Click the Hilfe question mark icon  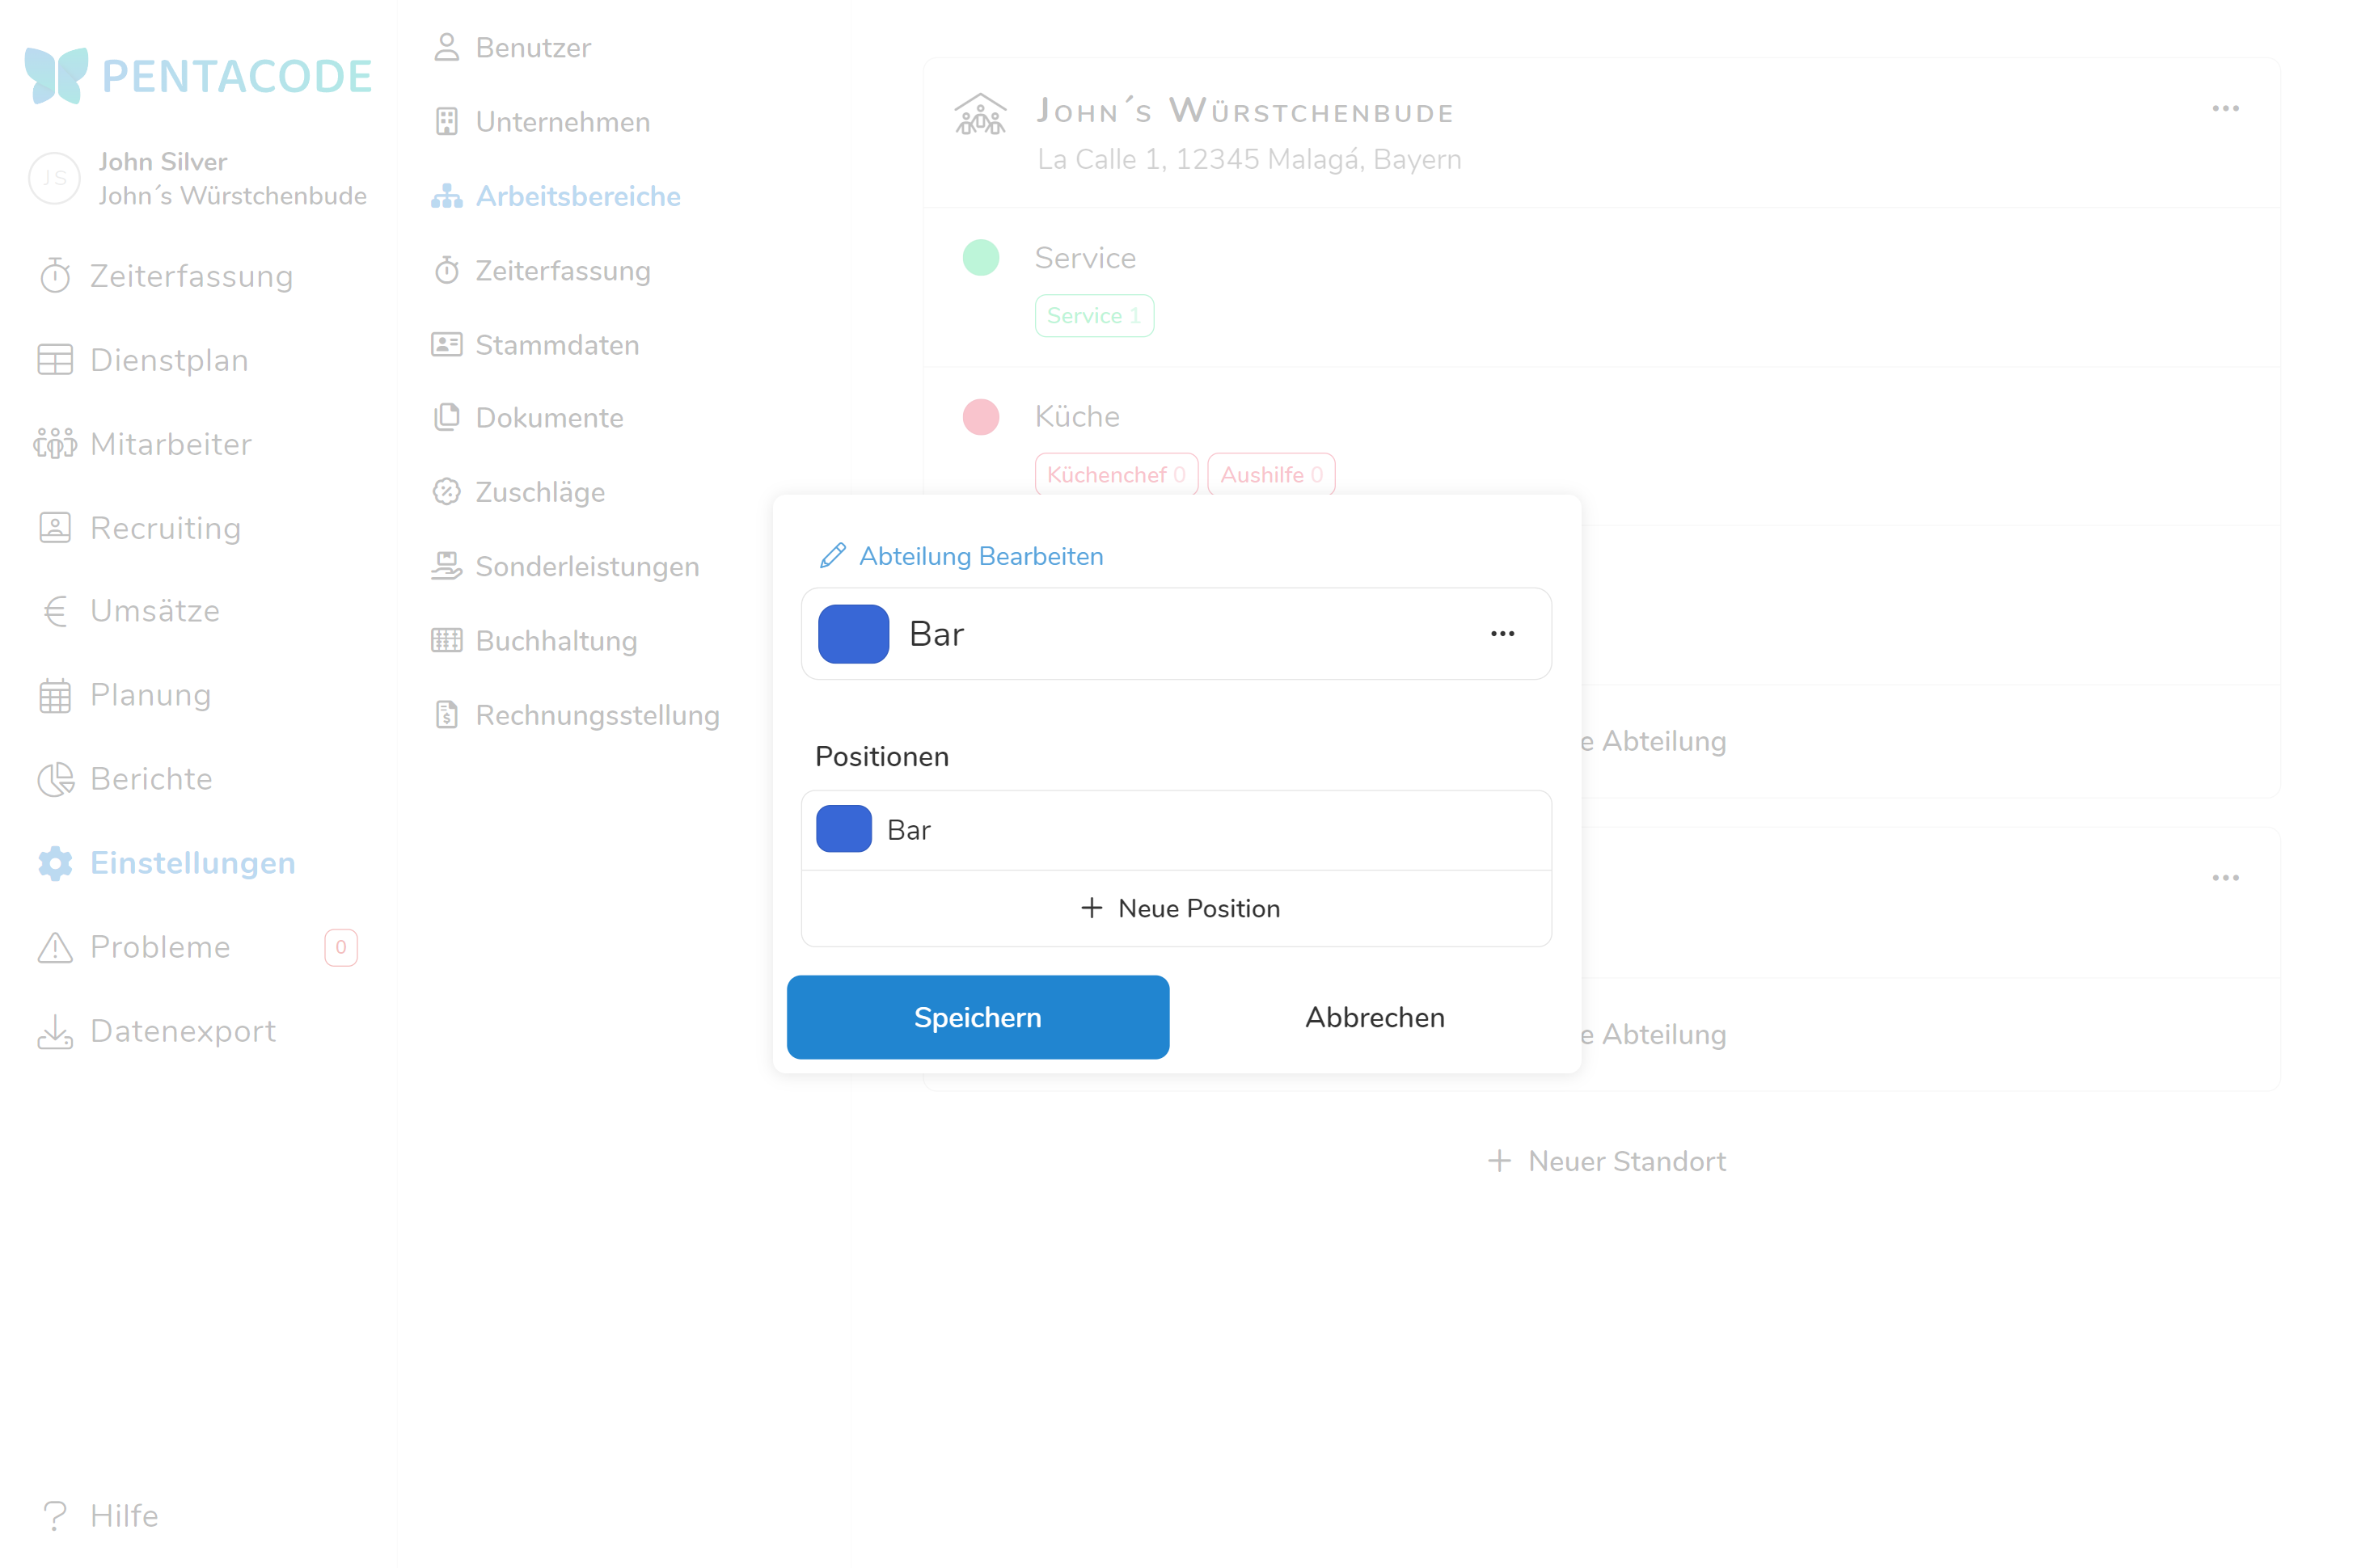click(x=55, y=1516)
